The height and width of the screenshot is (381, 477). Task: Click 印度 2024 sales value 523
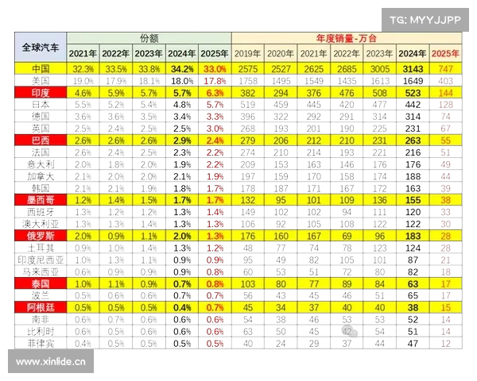(x=413, y=93)
